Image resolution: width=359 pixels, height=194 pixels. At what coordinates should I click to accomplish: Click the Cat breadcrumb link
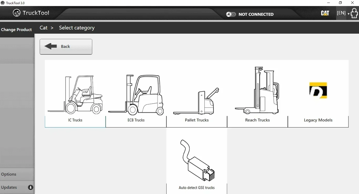44,28
